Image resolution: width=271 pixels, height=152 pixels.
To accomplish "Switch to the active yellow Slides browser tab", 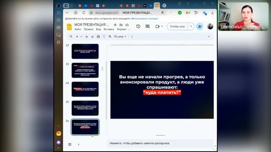I will (x=157, y=5).
